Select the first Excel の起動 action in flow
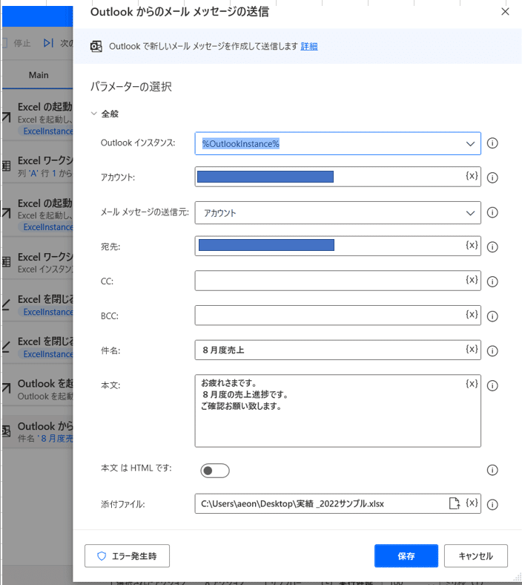522x585 pixels. click(x=38, y=118)
